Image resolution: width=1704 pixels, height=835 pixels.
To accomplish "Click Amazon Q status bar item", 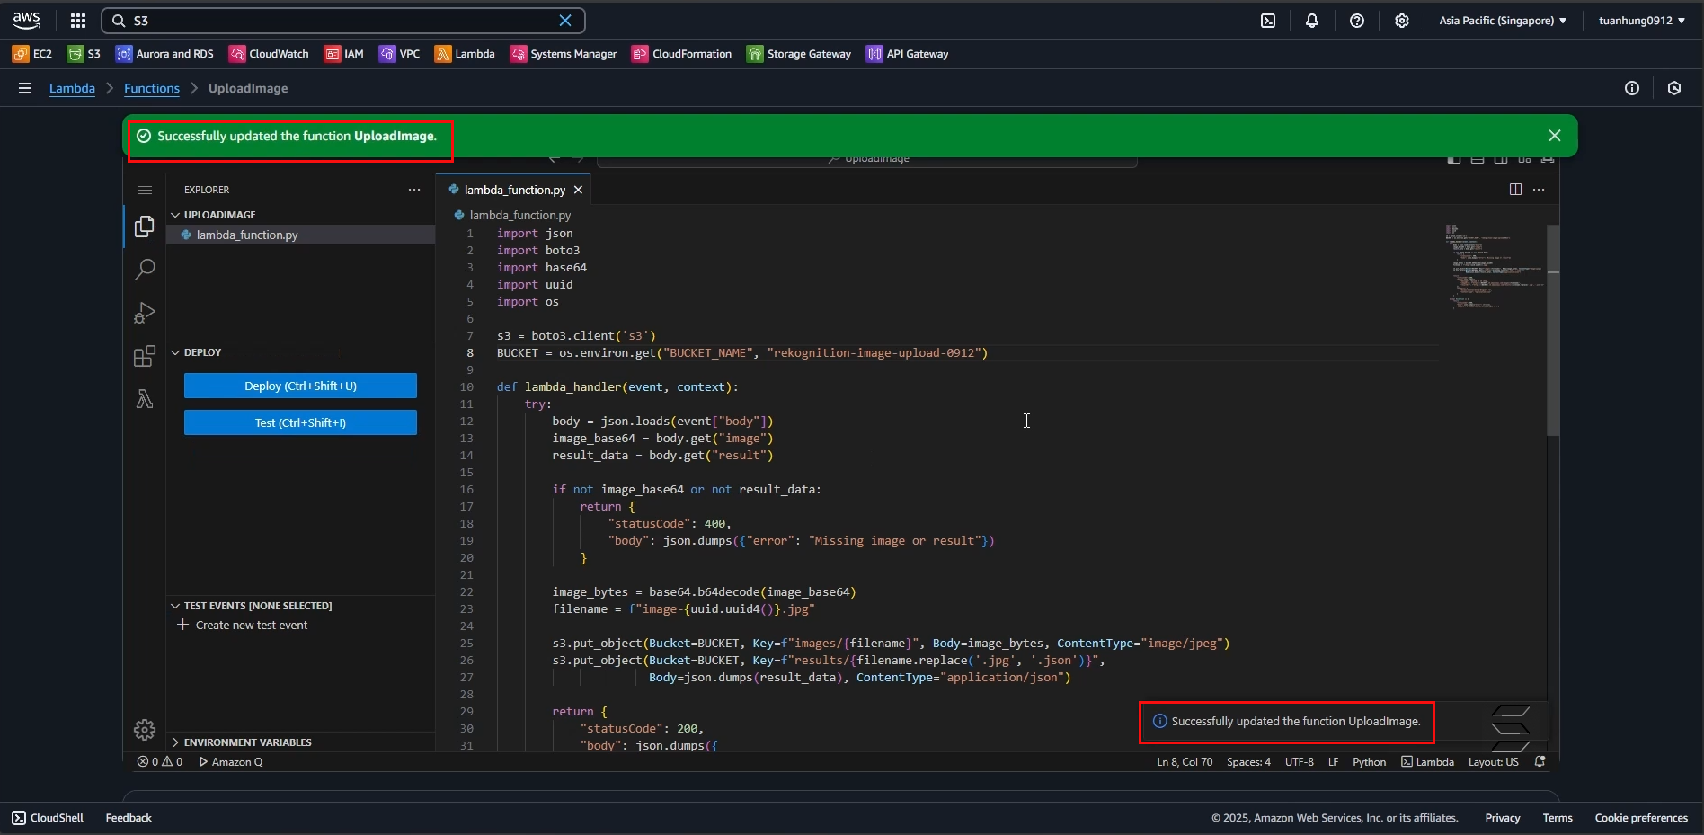I will pyautogui.click(x=231, y=762).
